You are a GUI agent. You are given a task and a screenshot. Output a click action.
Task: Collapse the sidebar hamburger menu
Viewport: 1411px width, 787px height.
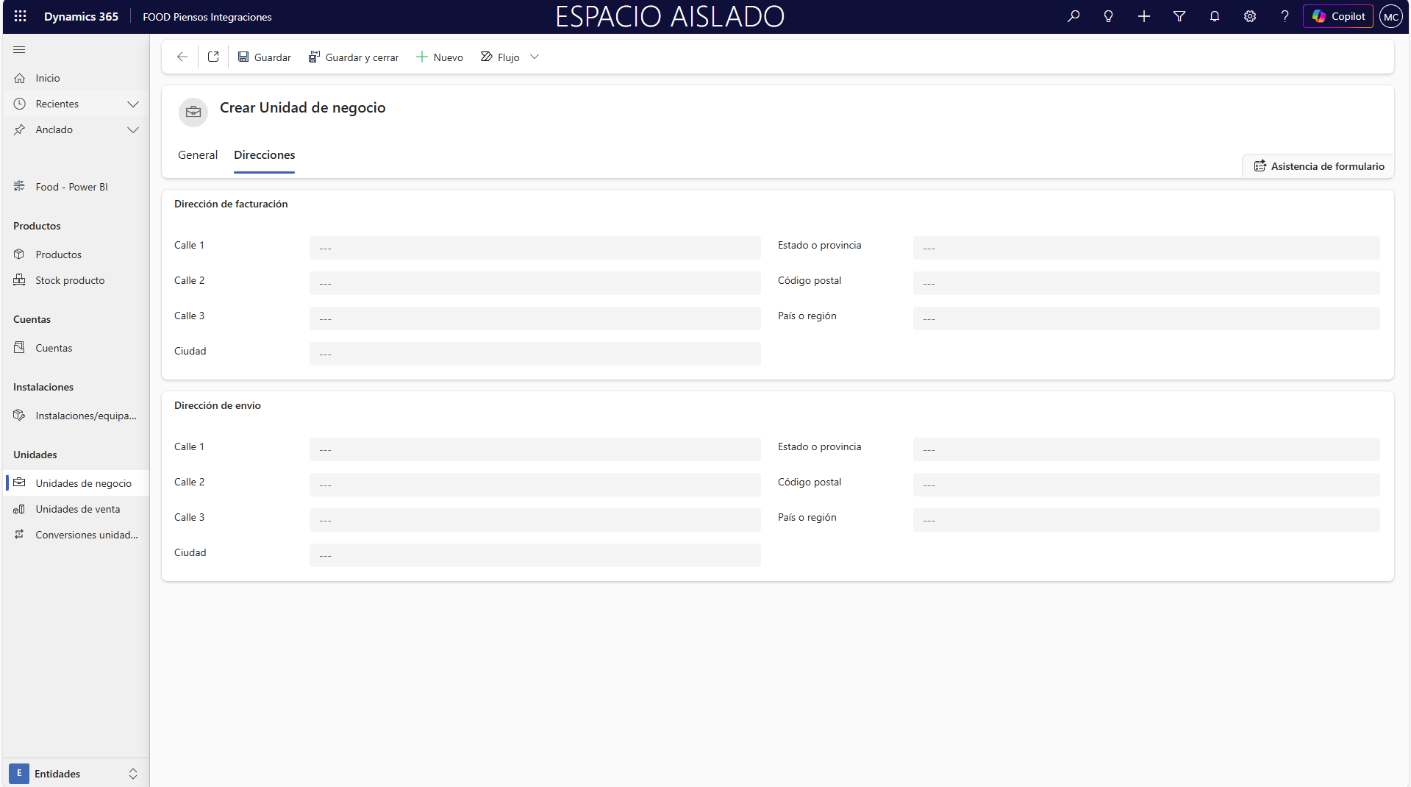coord(20,49)
